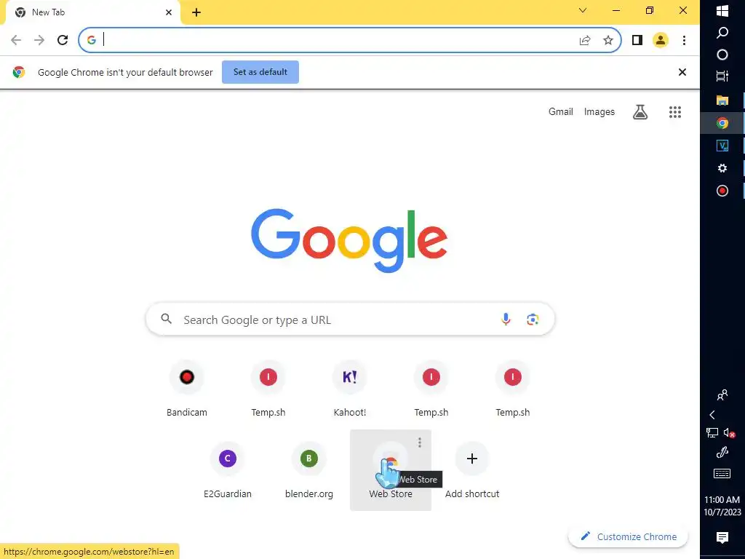Open the Chrome side panel
This screenshot has width=745, height=559.
(637, 41)
